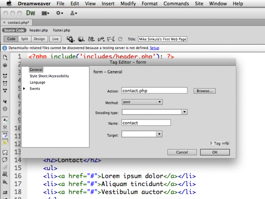Open the Window menu
This screenshot has width=265, height=199.
coord(218,3)
